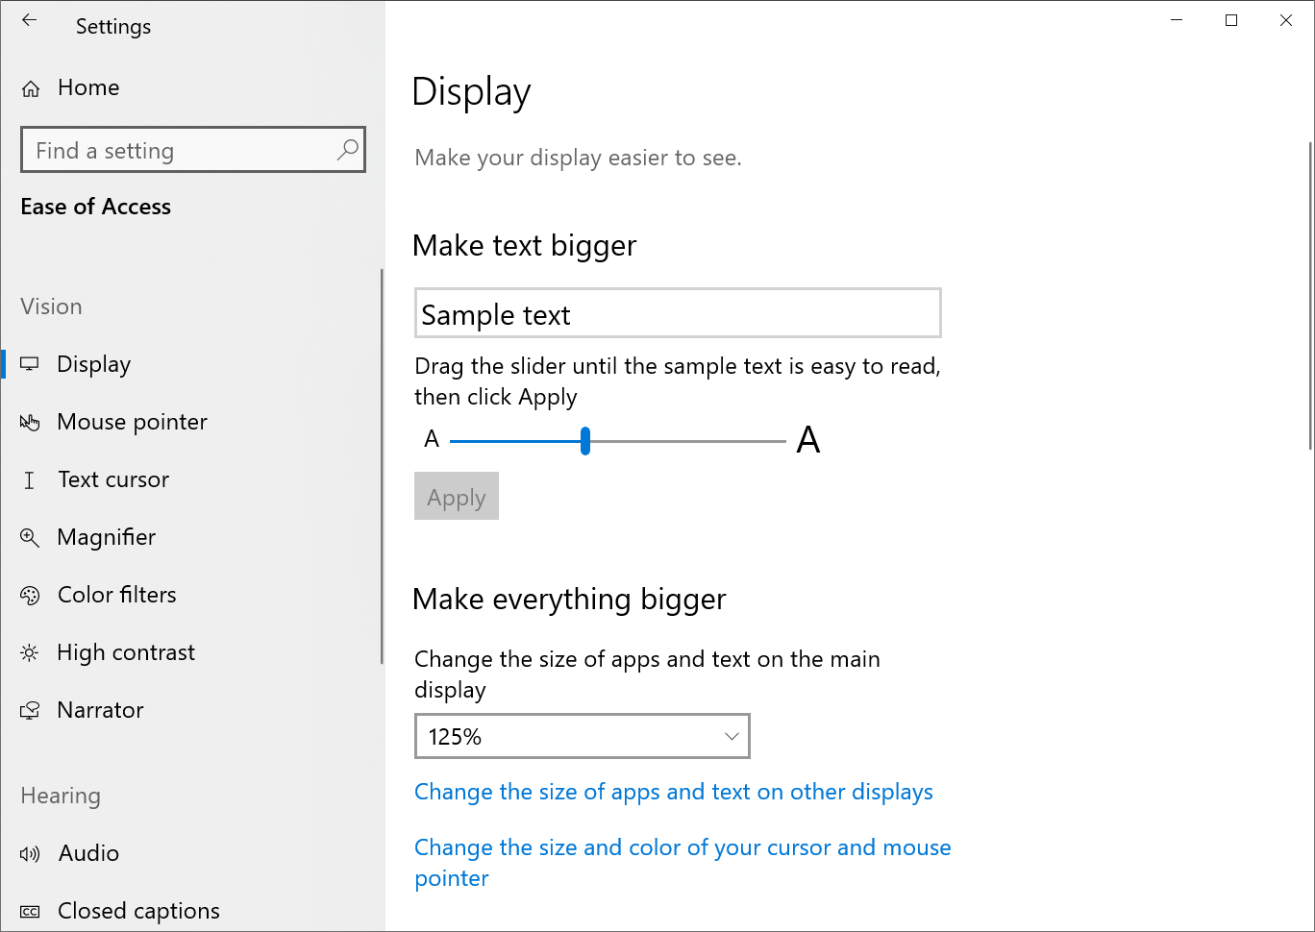Select Display in the sidebar

coord(93,365)
